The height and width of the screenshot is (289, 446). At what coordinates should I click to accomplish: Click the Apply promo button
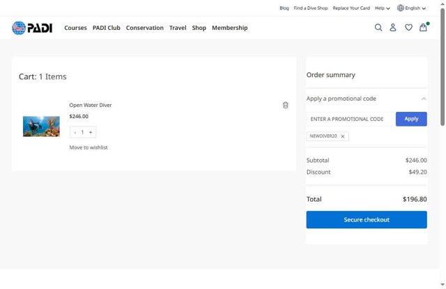[x=411, y=119]
